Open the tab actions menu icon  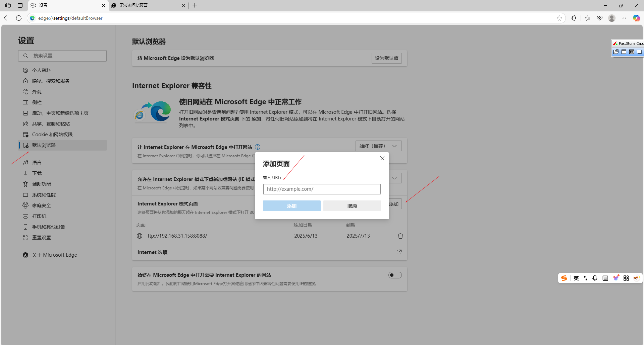point(20,5)
